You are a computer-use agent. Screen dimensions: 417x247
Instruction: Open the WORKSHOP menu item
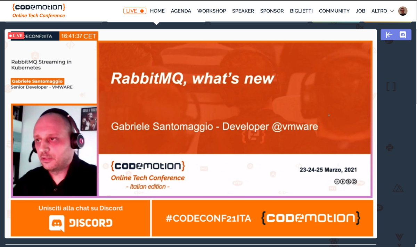pyautogui.click(x=212, y=11)
